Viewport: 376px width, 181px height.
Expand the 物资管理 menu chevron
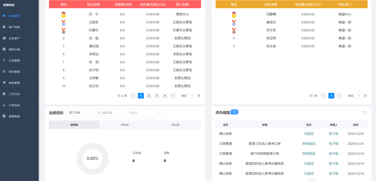tap(33, 82)
